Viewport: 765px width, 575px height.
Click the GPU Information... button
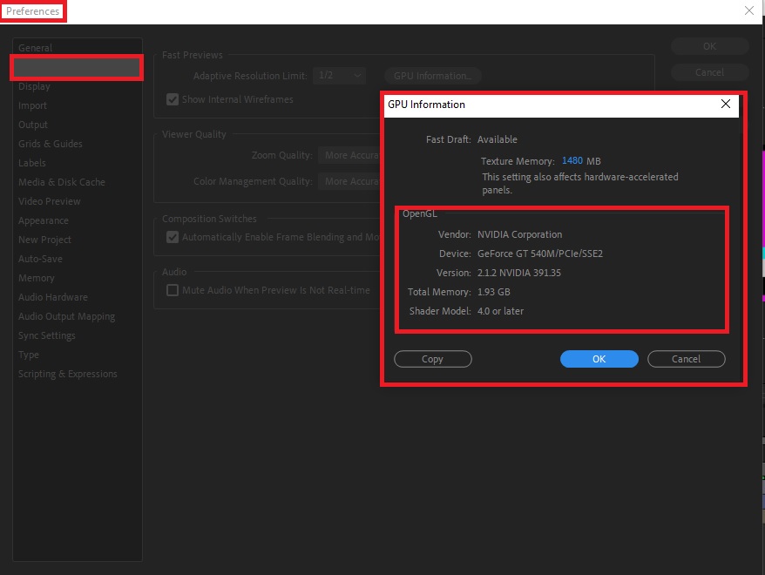(432, 76)
